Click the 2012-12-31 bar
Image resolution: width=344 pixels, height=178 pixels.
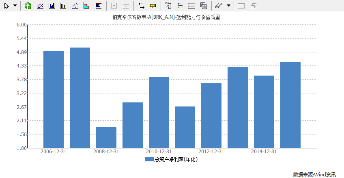211,115
